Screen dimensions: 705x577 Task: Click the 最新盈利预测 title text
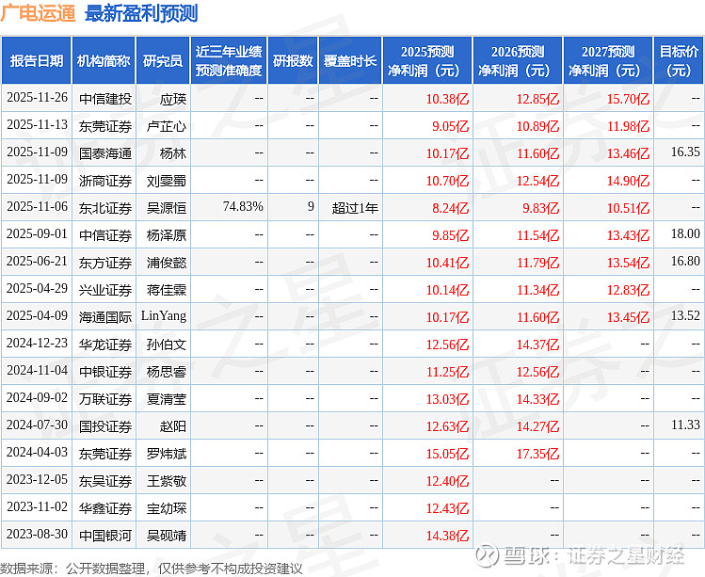pos(141,13)
